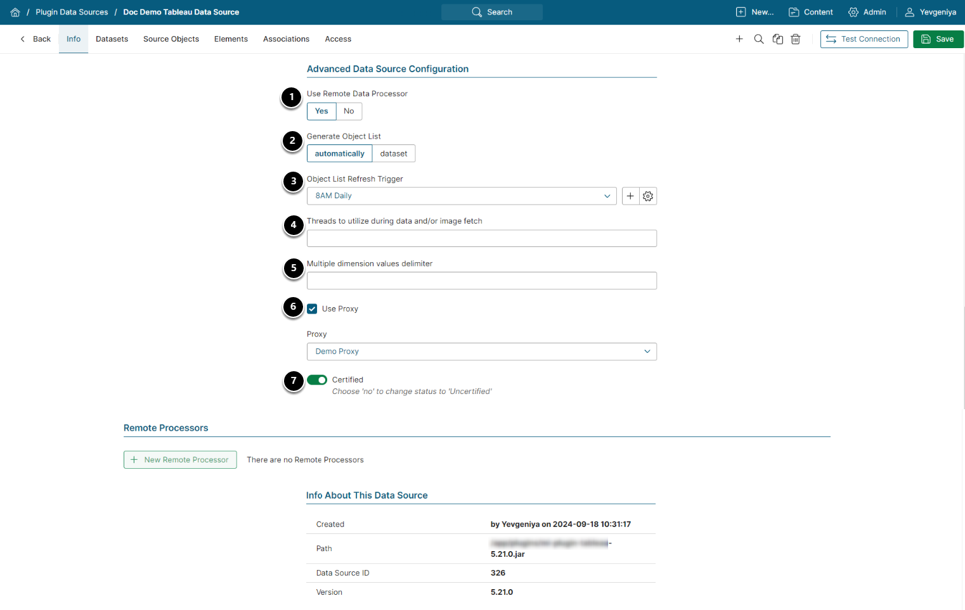The image size is (965, 610).
Task: Open the Elements tab
Action: tap(231, 39)
